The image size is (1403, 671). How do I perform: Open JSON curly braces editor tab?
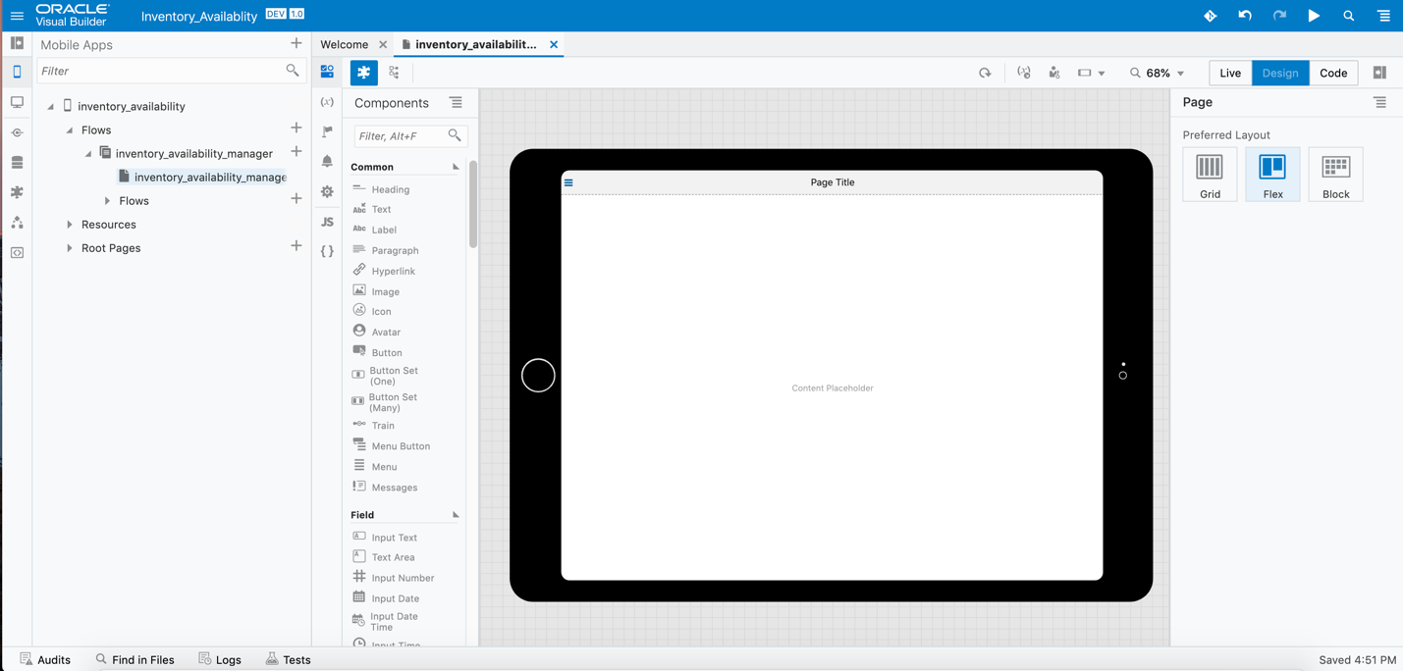[327, 251]
